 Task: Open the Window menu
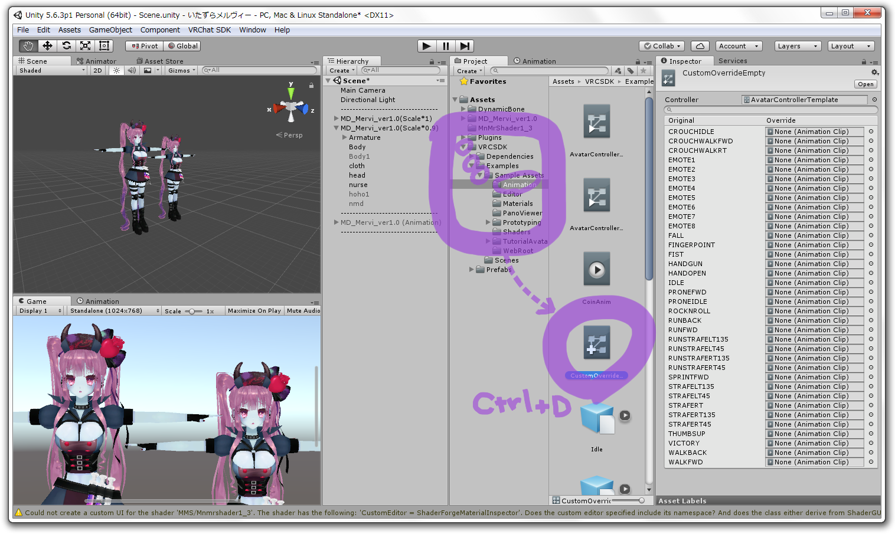coord(253,30)
